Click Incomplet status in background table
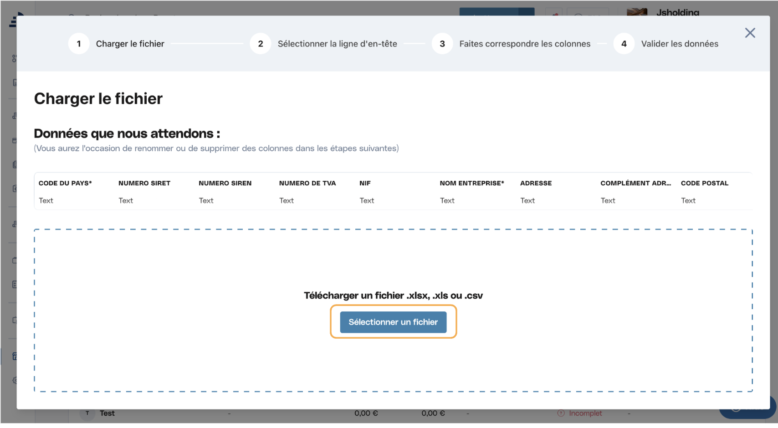778x428 pixels. [x=585, y=413]
